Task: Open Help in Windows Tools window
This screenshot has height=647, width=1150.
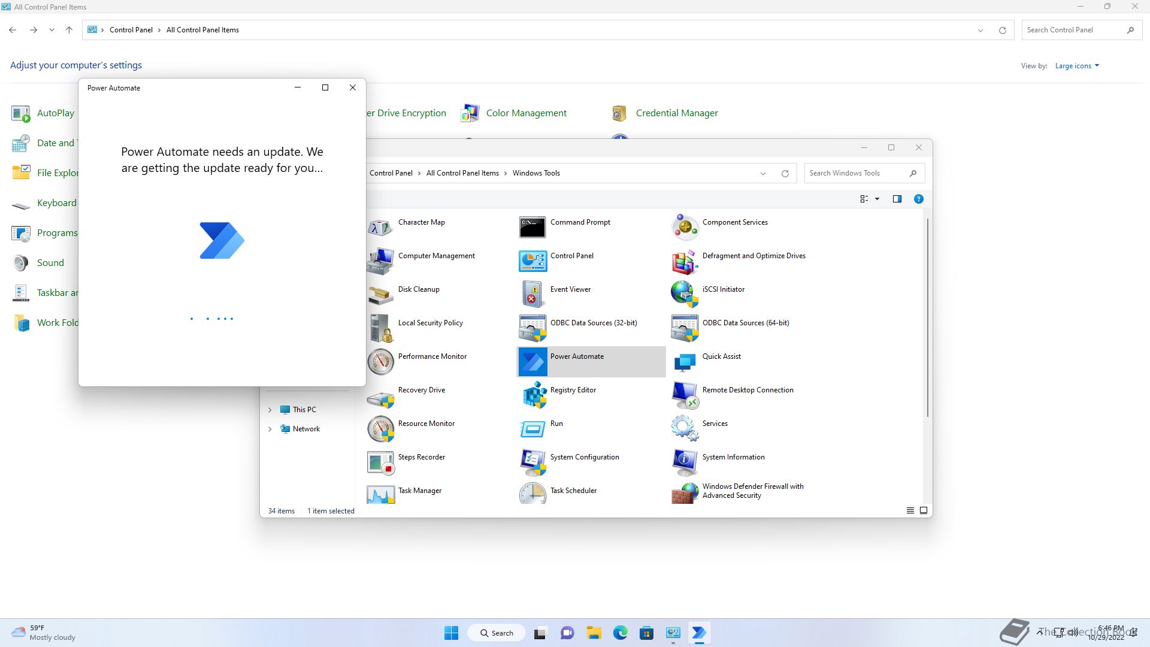Action: (x=919, y=199)
